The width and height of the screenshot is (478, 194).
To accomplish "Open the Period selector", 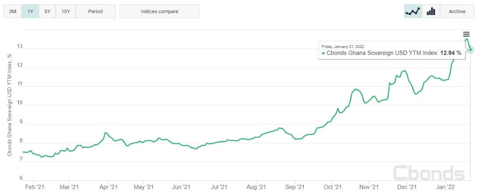I will tap(96, 11).
